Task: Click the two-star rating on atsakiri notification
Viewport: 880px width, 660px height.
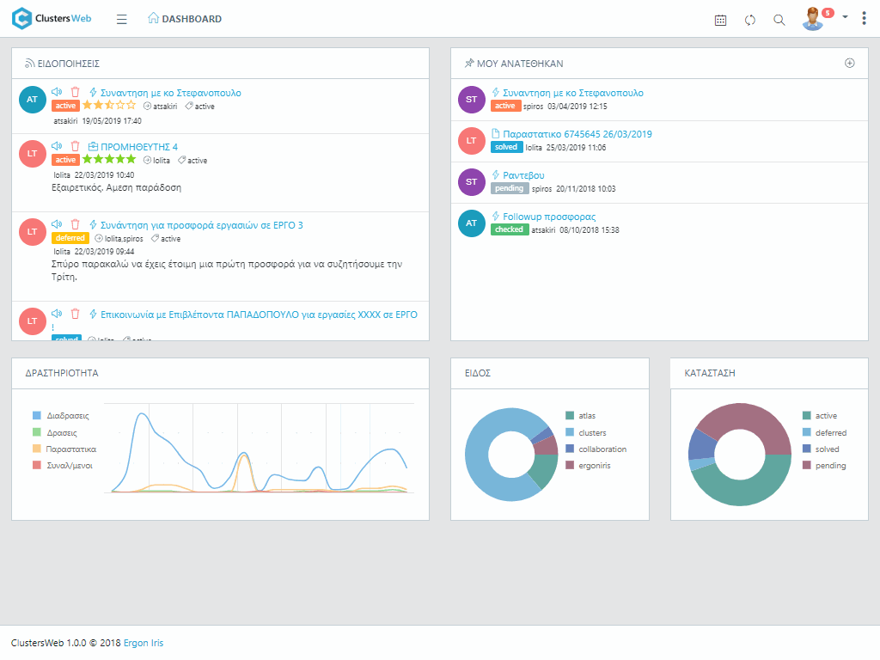Action: coord(109,106)
